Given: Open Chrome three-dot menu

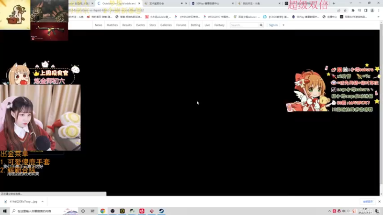Looking at the screenshot, I should [x=379, y=11].
